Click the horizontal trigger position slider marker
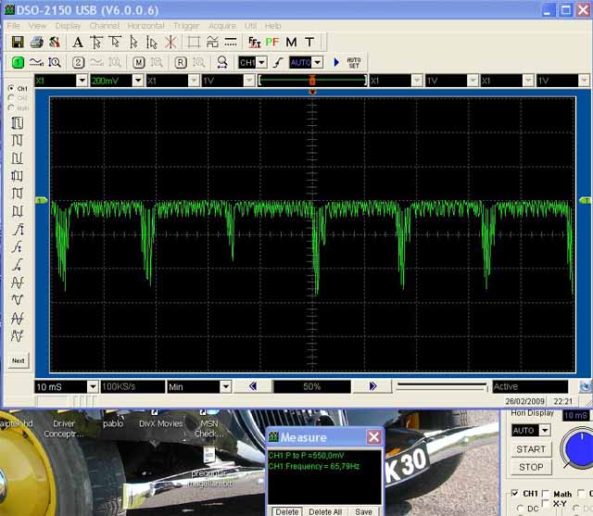The height and width of the screenshot is (516, 593). 312,82
